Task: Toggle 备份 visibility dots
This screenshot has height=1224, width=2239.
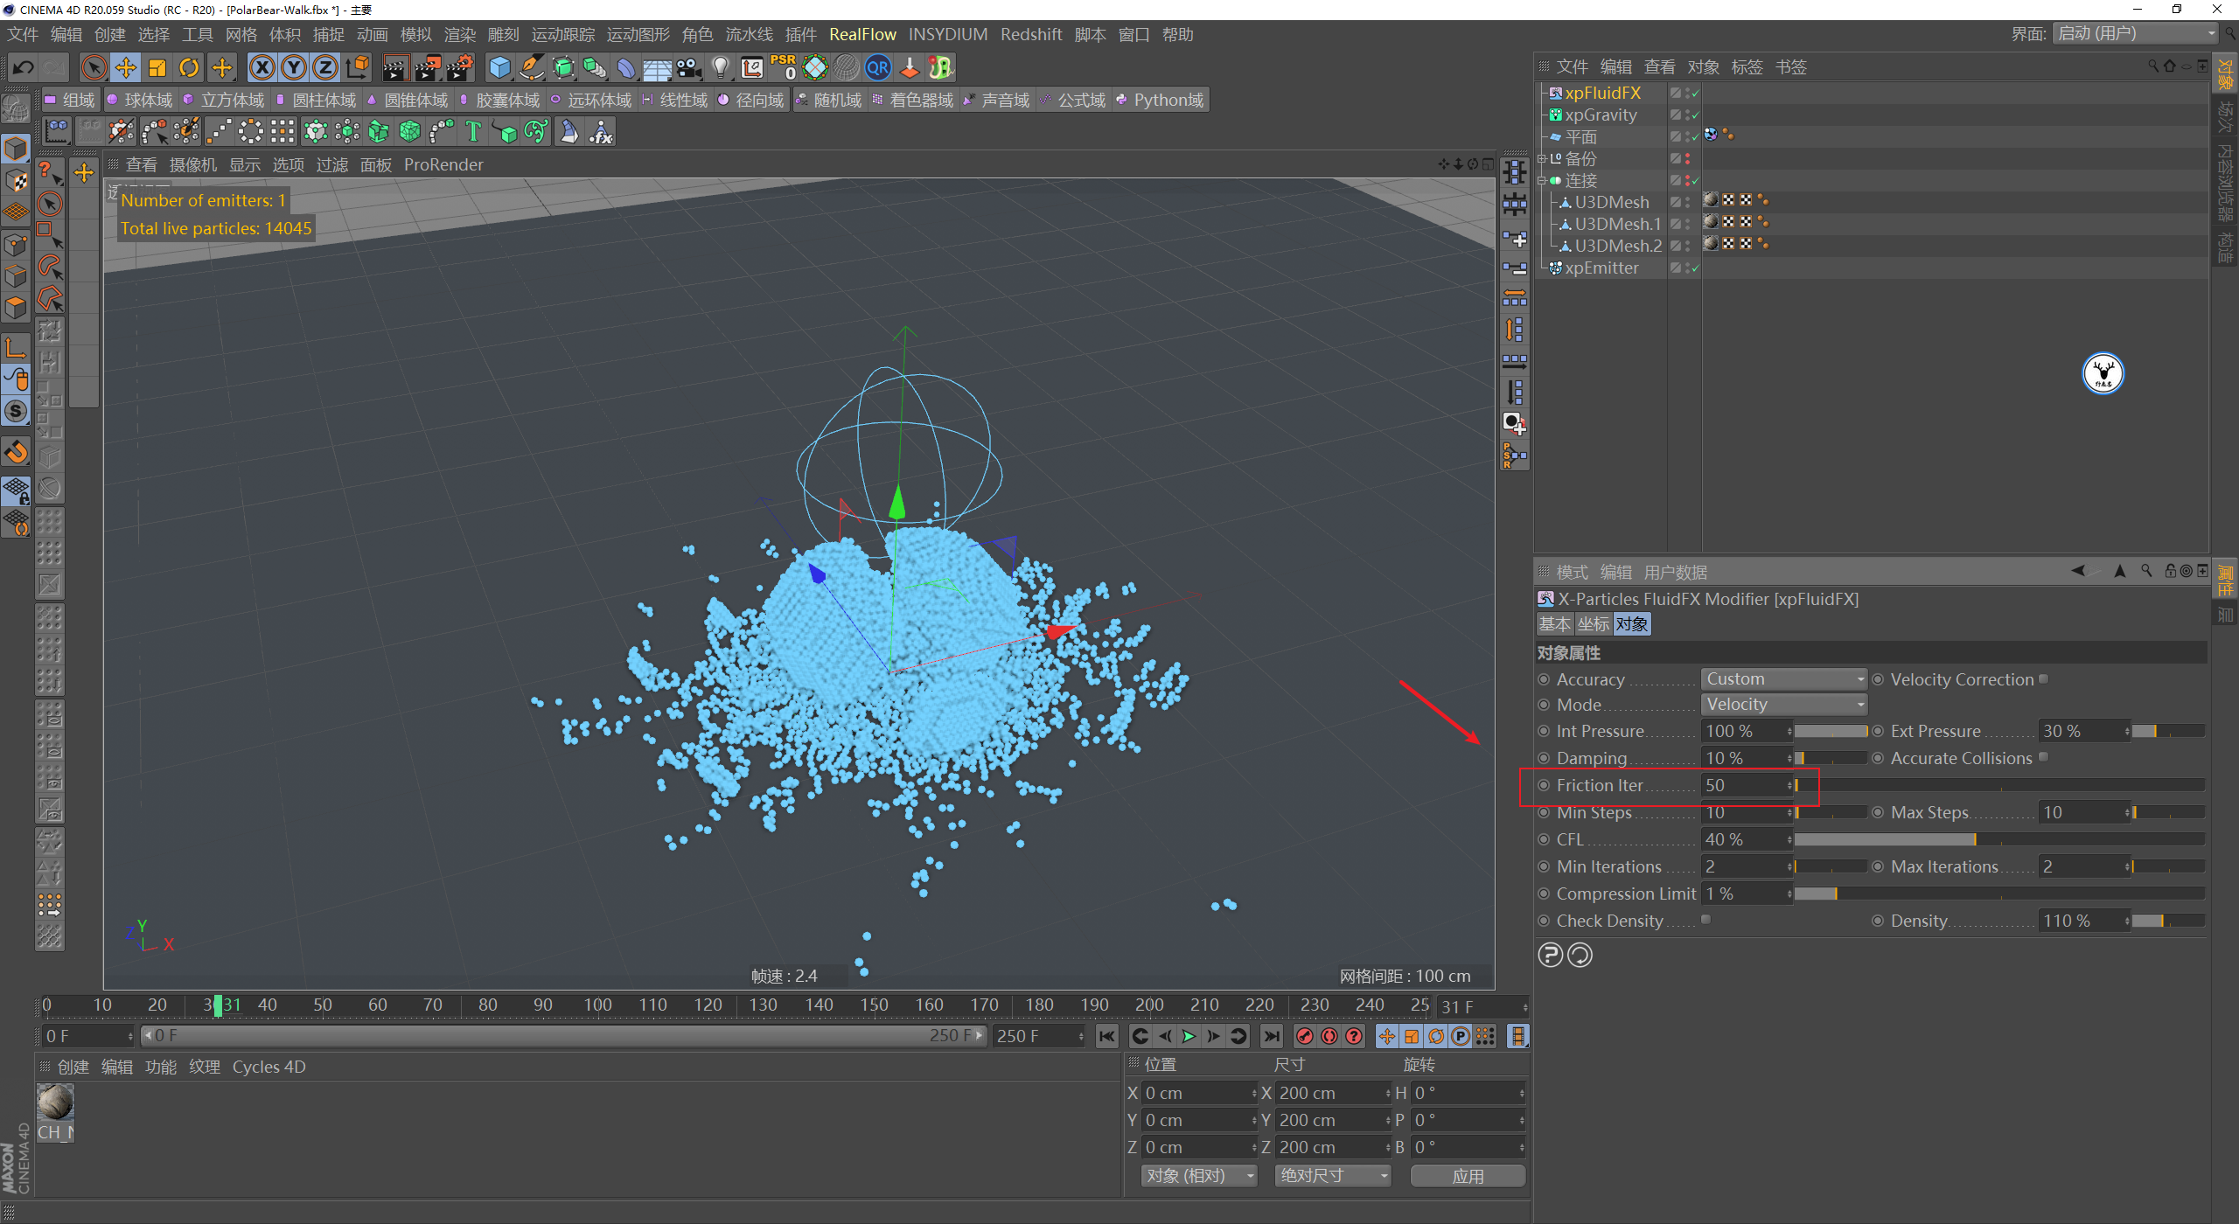Action: click(x=1687, y=159)
